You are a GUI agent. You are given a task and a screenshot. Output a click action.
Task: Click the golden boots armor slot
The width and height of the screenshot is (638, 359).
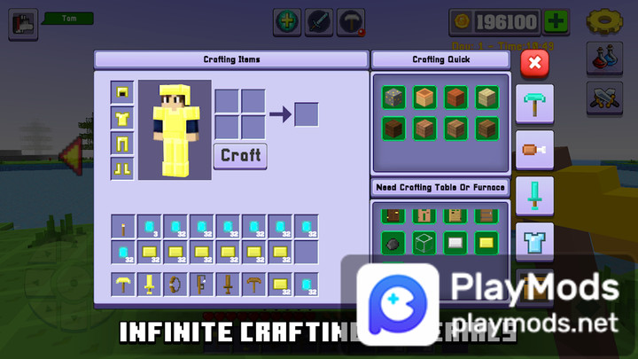tap(122, 168)
